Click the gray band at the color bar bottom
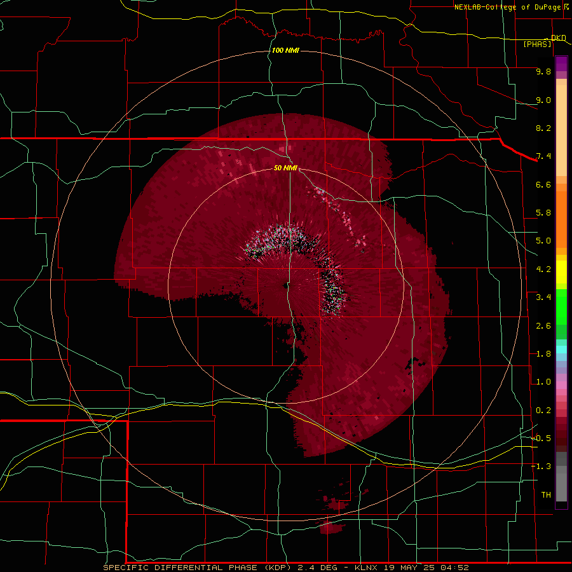Viewport: 572px width, 572px height. 561,477
